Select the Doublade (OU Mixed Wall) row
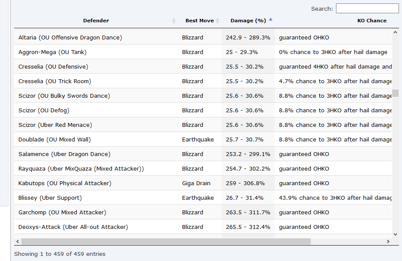This screenshot has height=261, width=402. [203, 139]
